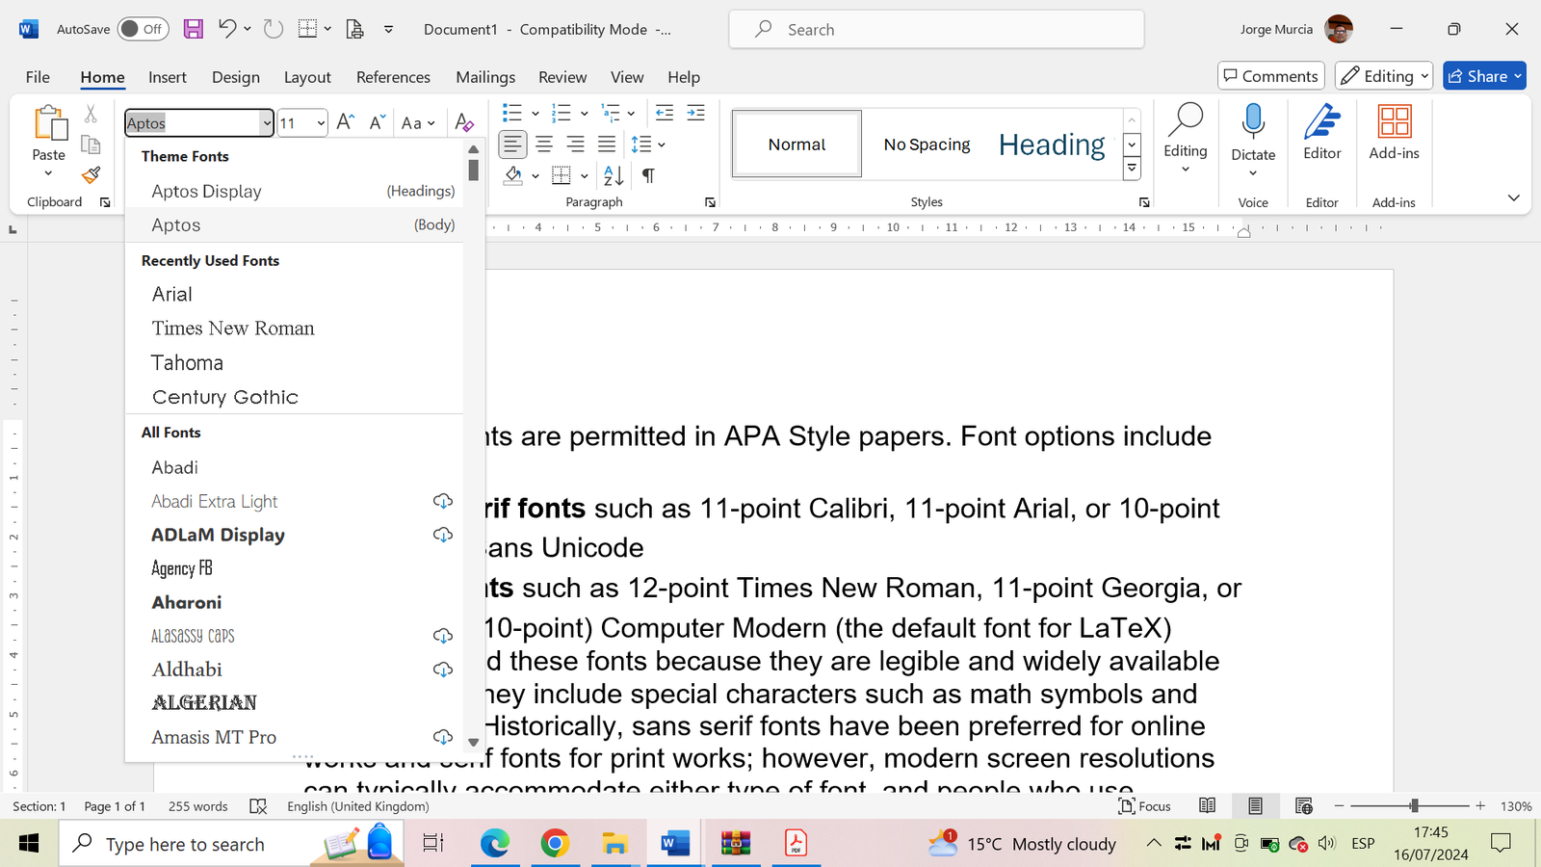Apply the Normal style
The width and height of the screenshot is (1541, 867).
pos(797,144)
